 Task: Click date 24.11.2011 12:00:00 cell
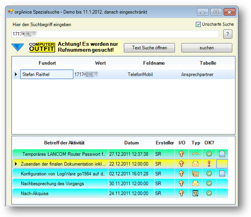click(131, 193)
